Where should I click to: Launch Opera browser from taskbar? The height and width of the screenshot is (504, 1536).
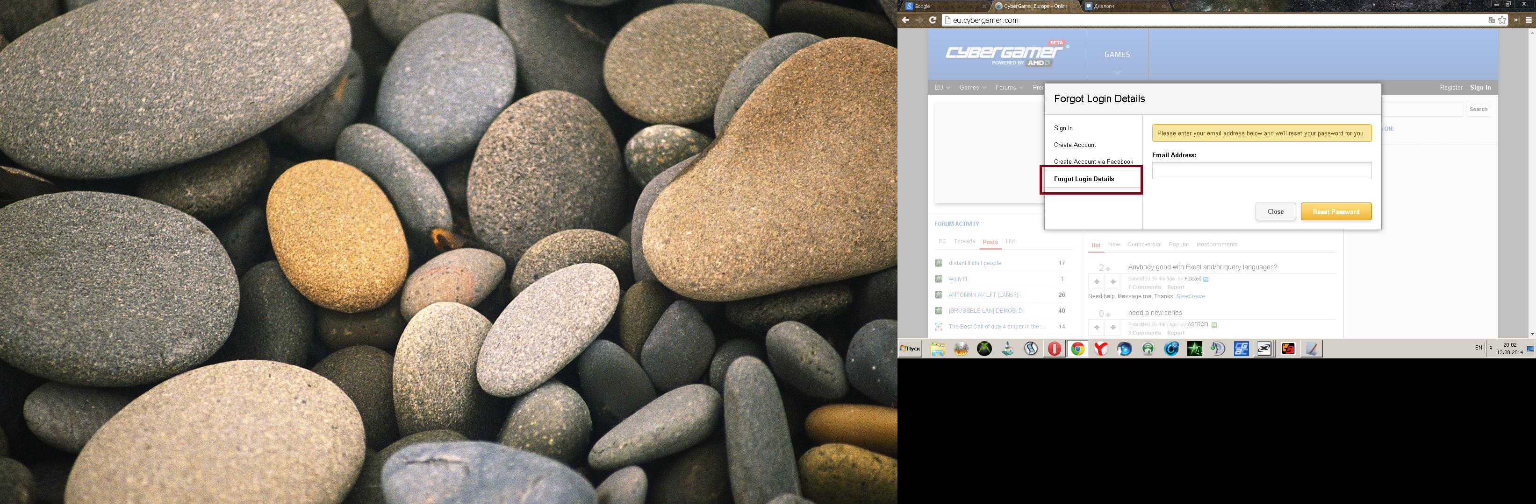click(x=1054, y=349)
